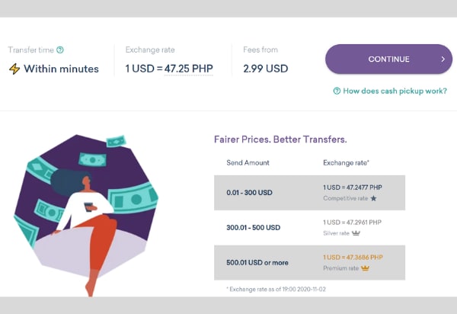Click the Send Amount column header
Image resolution: width=457 pixels, height=314 pixels.
pos(248,163)
